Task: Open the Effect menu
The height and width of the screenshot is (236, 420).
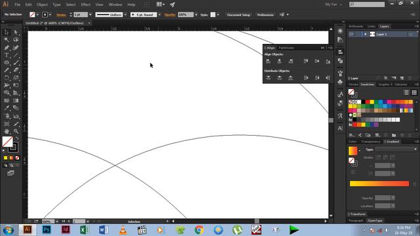Action: (86, 5)
